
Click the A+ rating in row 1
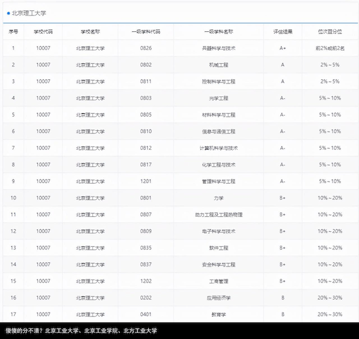point(282,48)
